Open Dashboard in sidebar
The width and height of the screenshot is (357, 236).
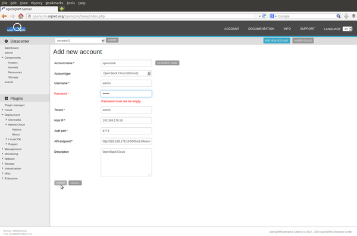[11, 48]
